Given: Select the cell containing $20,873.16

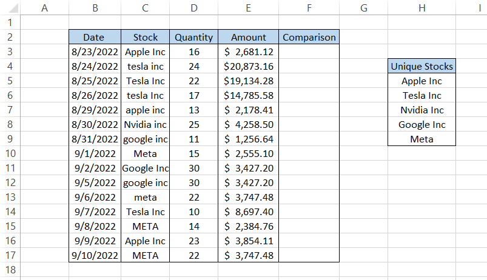Looking at the screenshot, I should (x=248, y=66).
